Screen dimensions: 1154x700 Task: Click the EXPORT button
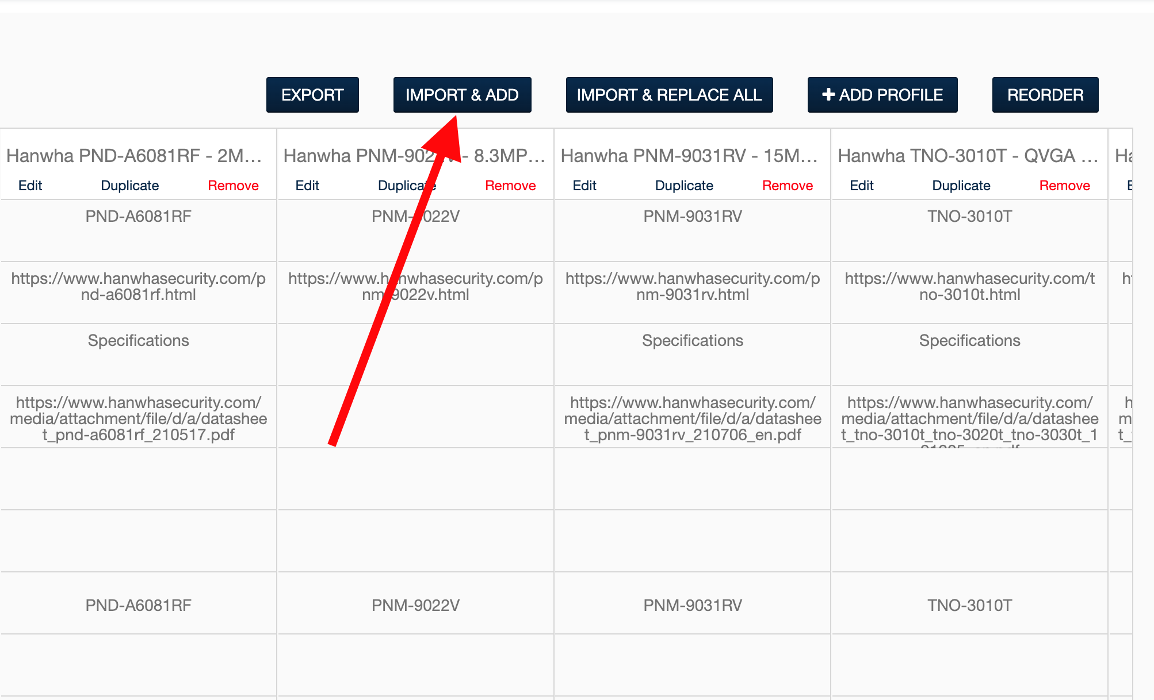point(312,95)
